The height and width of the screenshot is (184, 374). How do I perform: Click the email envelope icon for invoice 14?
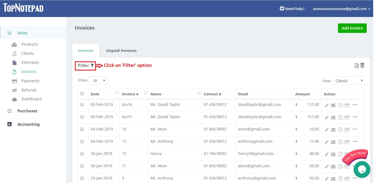point(333,129)
